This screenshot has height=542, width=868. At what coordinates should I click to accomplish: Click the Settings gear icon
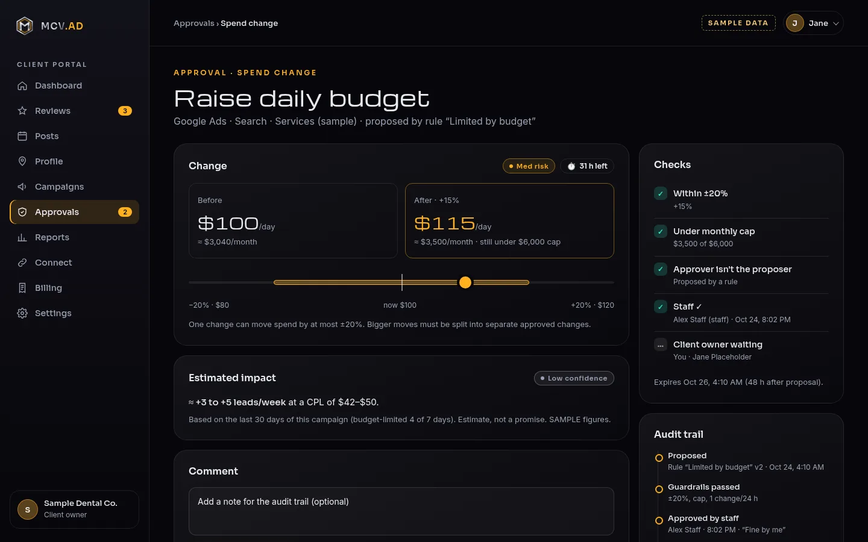tap(22, 313)
